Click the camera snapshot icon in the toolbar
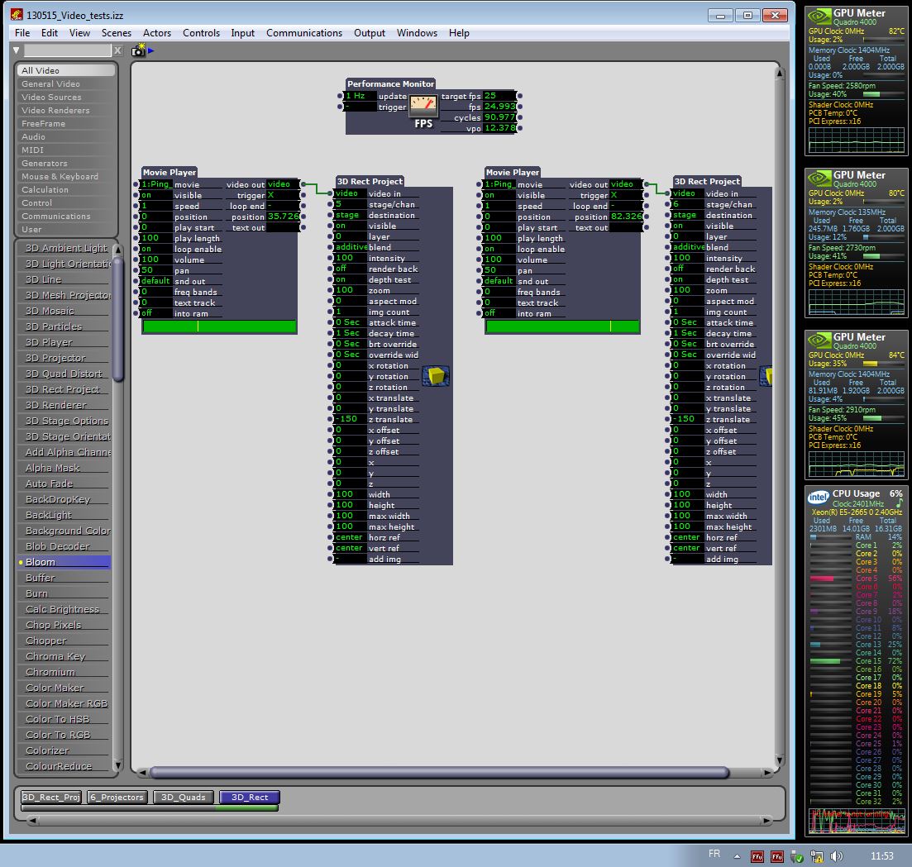912x867 pixels. click(x=137, y=50)
